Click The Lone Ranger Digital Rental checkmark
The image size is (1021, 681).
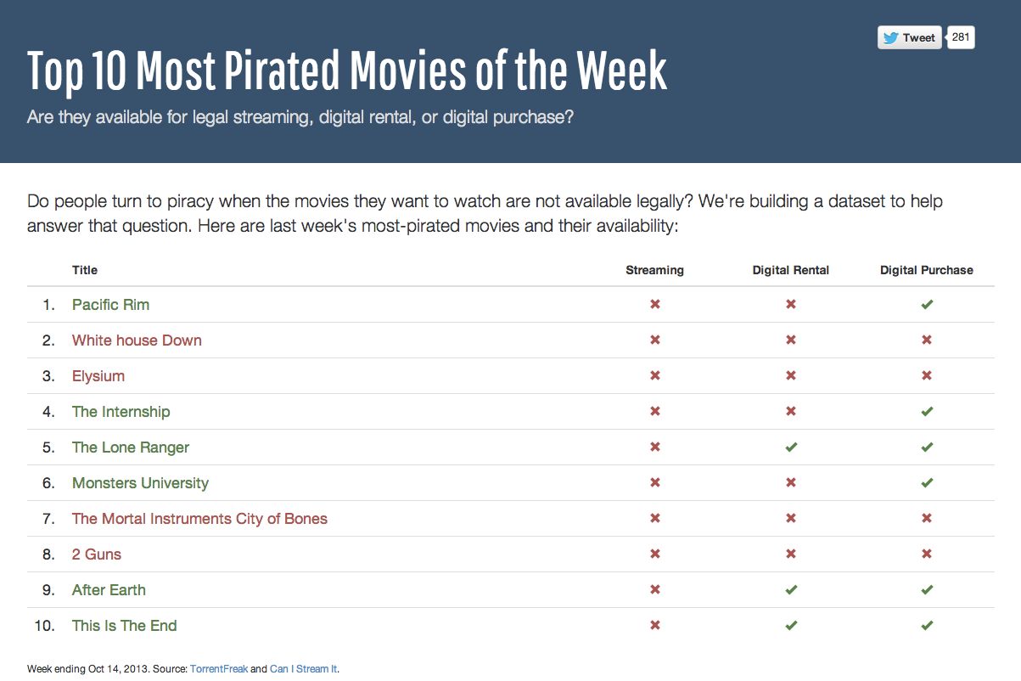tap(791, 447)
